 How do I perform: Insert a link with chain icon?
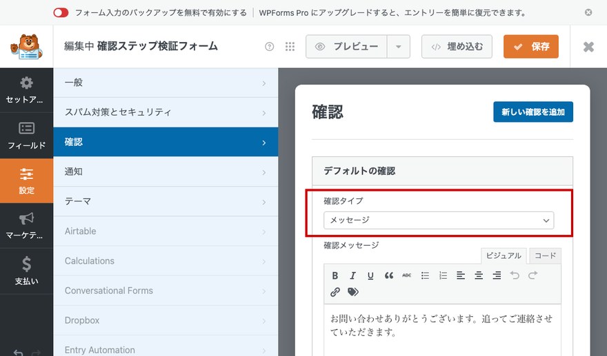(335, 292)
